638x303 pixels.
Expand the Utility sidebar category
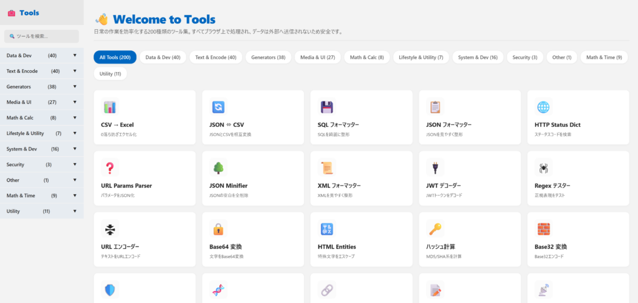click(42, 211)
